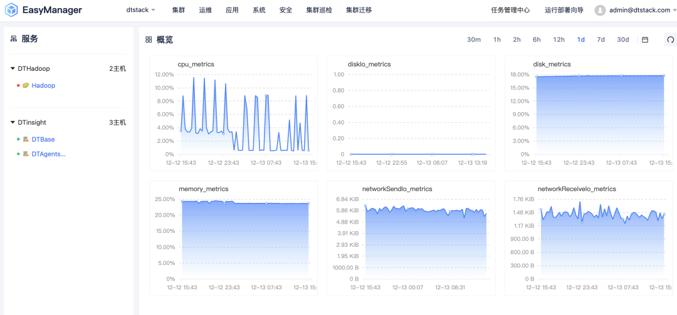The width and height of the screenshot is (677, 315).
Task: Open the 运维 menu
Action: (206, 11)
